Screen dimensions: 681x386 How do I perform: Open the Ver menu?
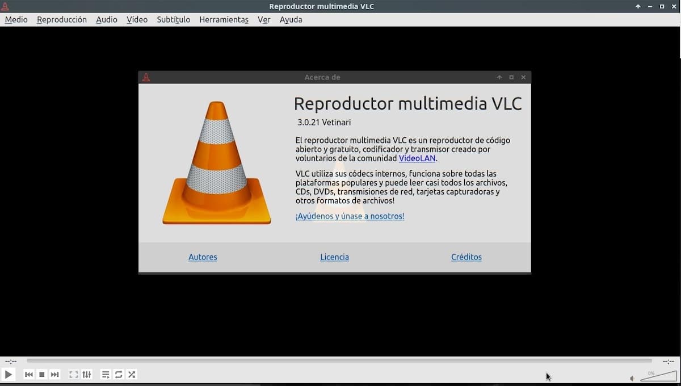(264, 19)
